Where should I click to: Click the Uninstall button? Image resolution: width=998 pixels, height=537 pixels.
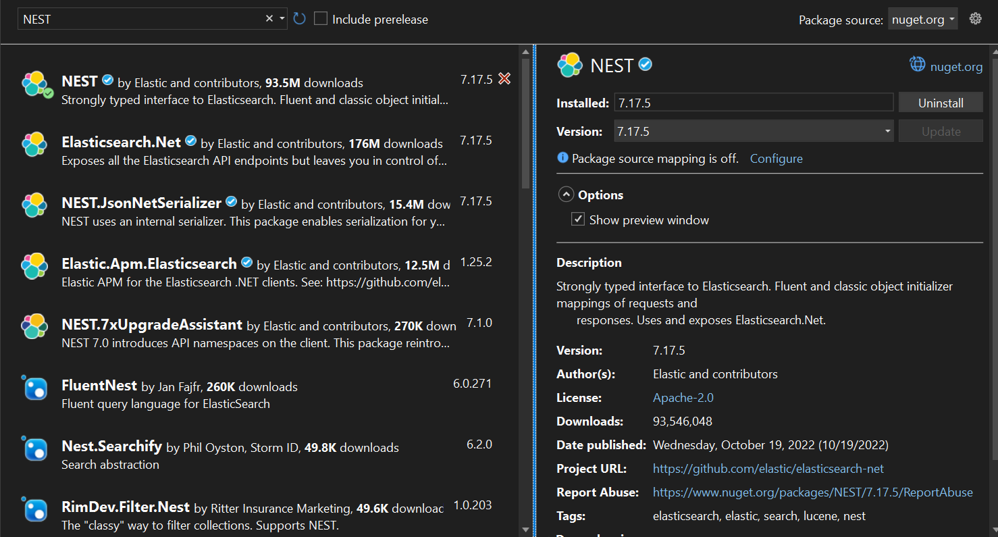coord(940,103)
